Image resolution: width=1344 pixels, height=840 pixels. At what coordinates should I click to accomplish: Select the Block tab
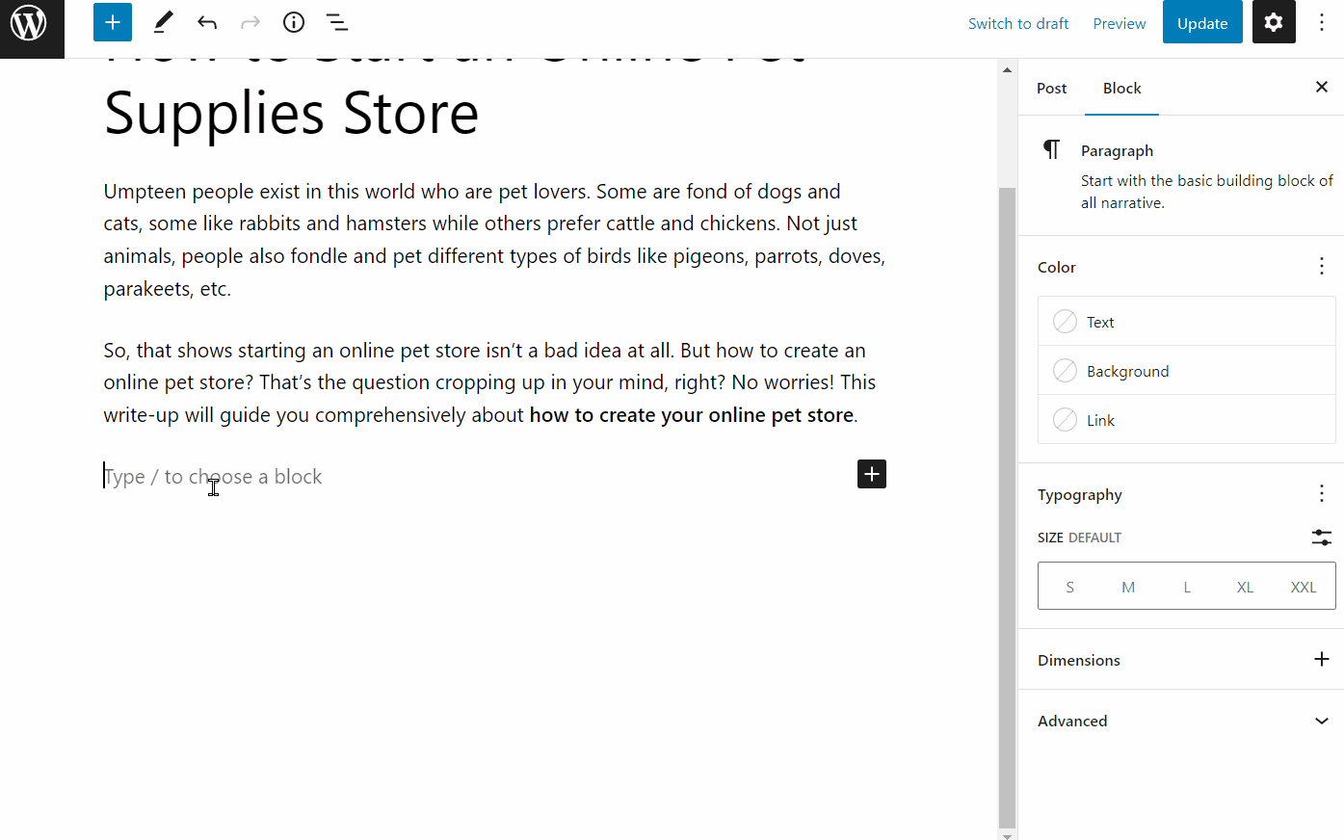tap(1121, 88)
